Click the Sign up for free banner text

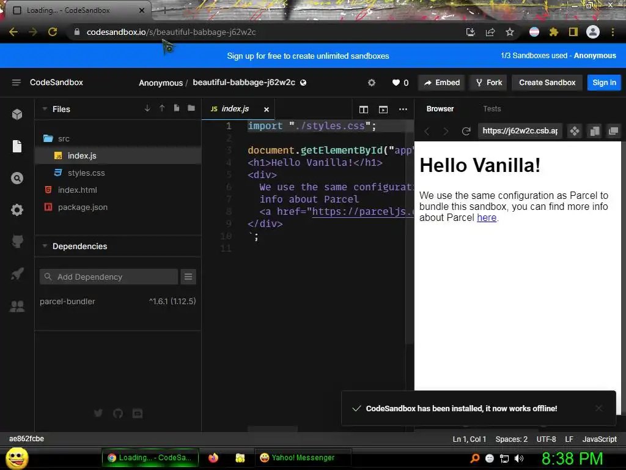(x=308, y=56)
